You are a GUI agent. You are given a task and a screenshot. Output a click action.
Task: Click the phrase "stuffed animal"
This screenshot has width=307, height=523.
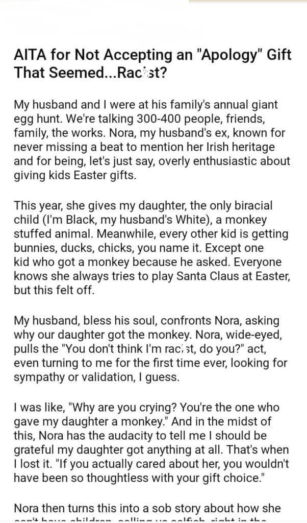point(49,234)
